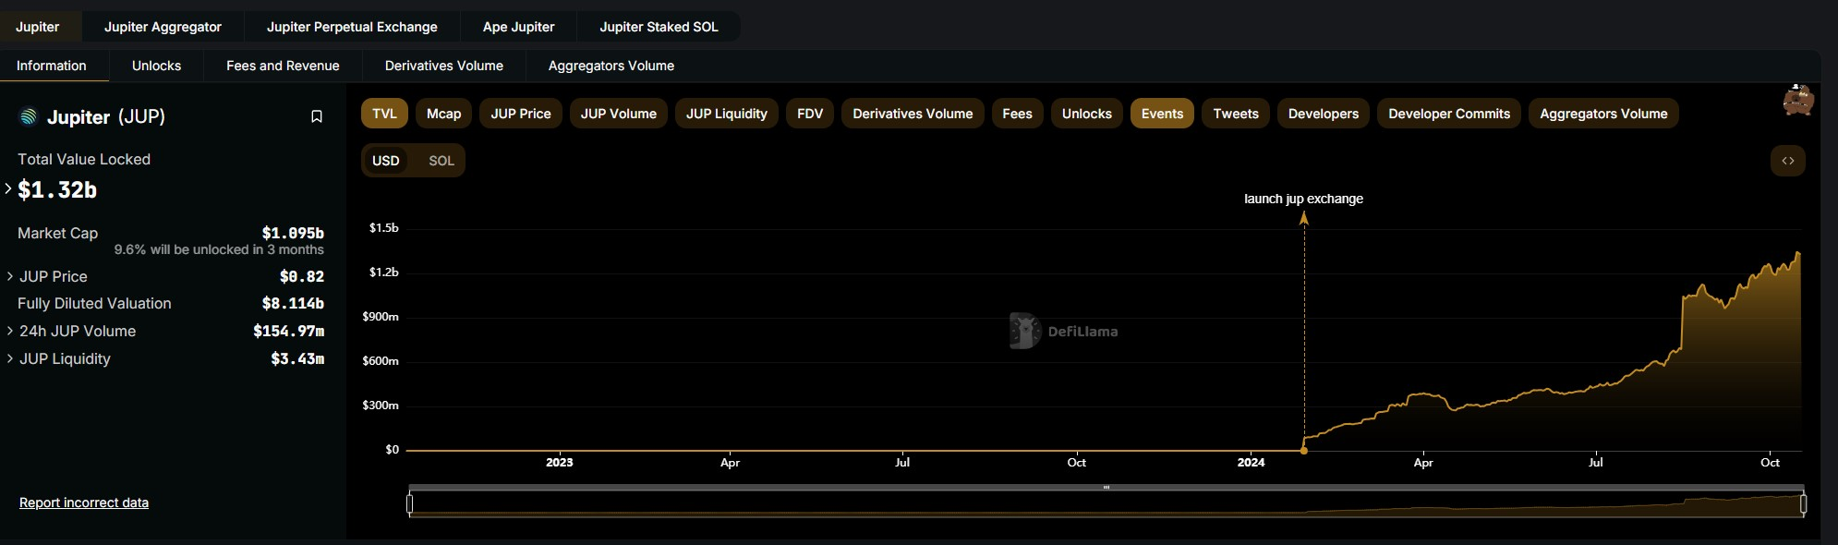1838x545 pixels.
Task: Click the unlock notice under Market Cap
Action: pyautogui.click(x=219, y=249)
